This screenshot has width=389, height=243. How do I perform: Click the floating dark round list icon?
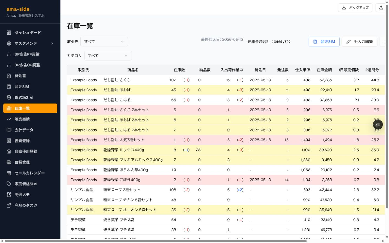coord(378,125)
